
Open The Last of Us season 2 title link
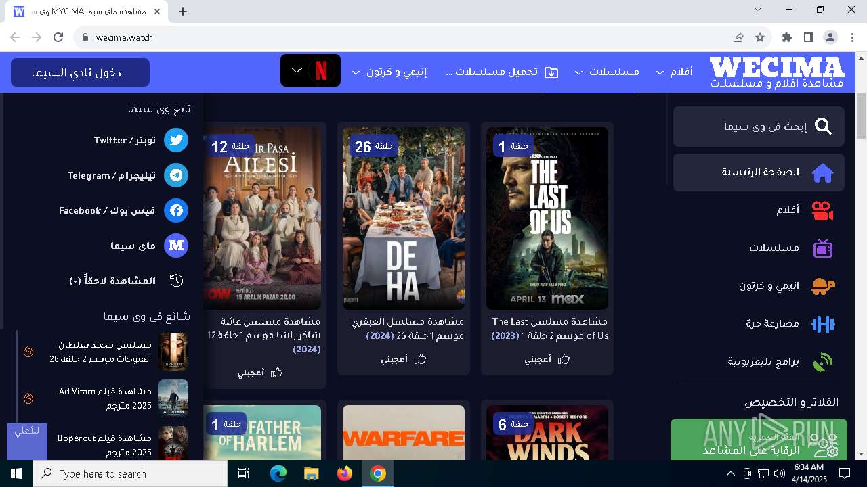(x=550, y=329)
